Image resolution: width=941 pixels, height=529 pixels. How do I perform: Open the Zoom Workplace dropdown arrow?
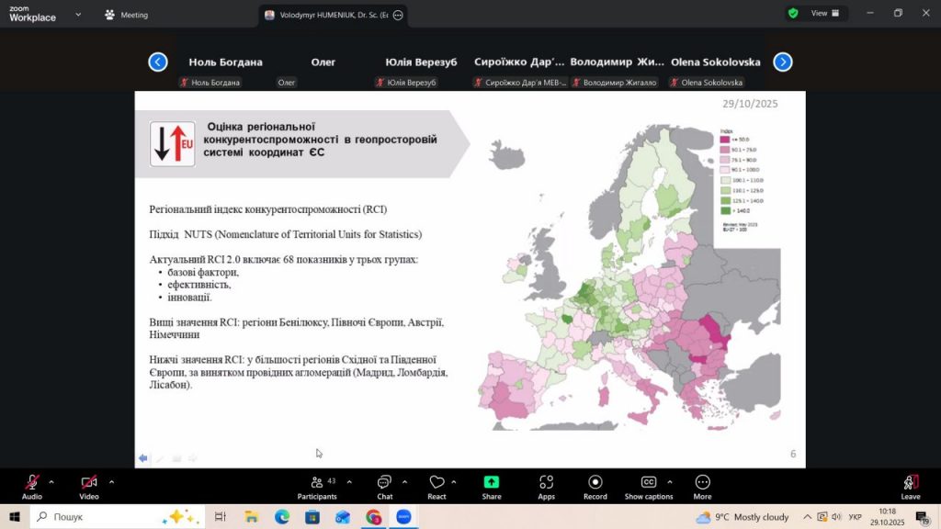click(77, 15)
